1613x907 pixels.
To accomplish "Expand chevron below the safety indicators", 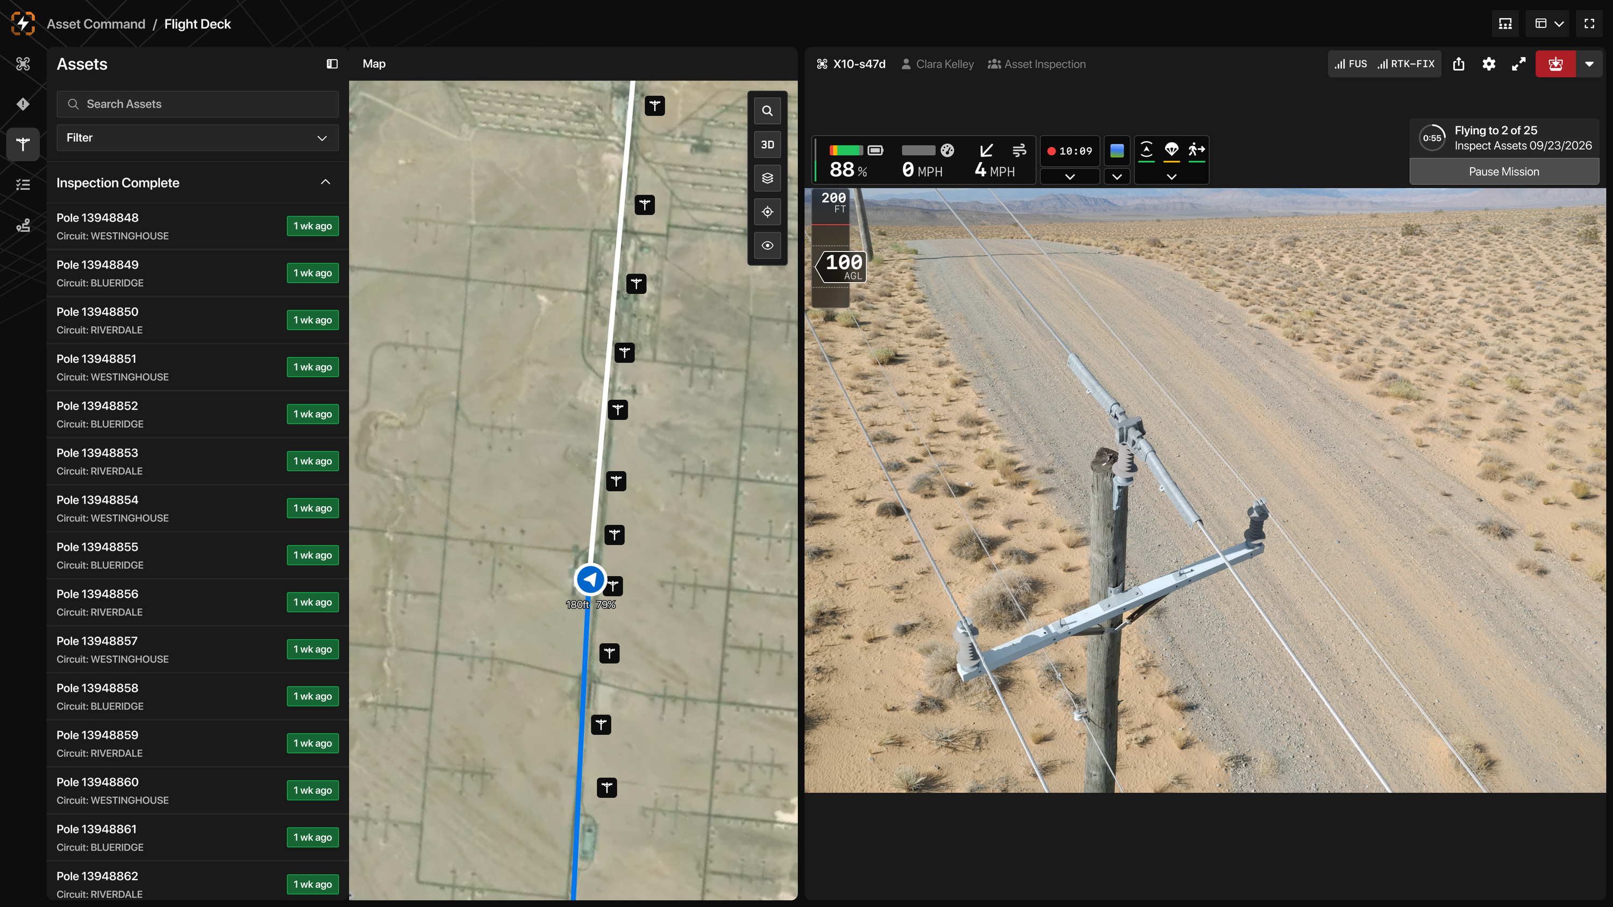I will (1171, 177).
